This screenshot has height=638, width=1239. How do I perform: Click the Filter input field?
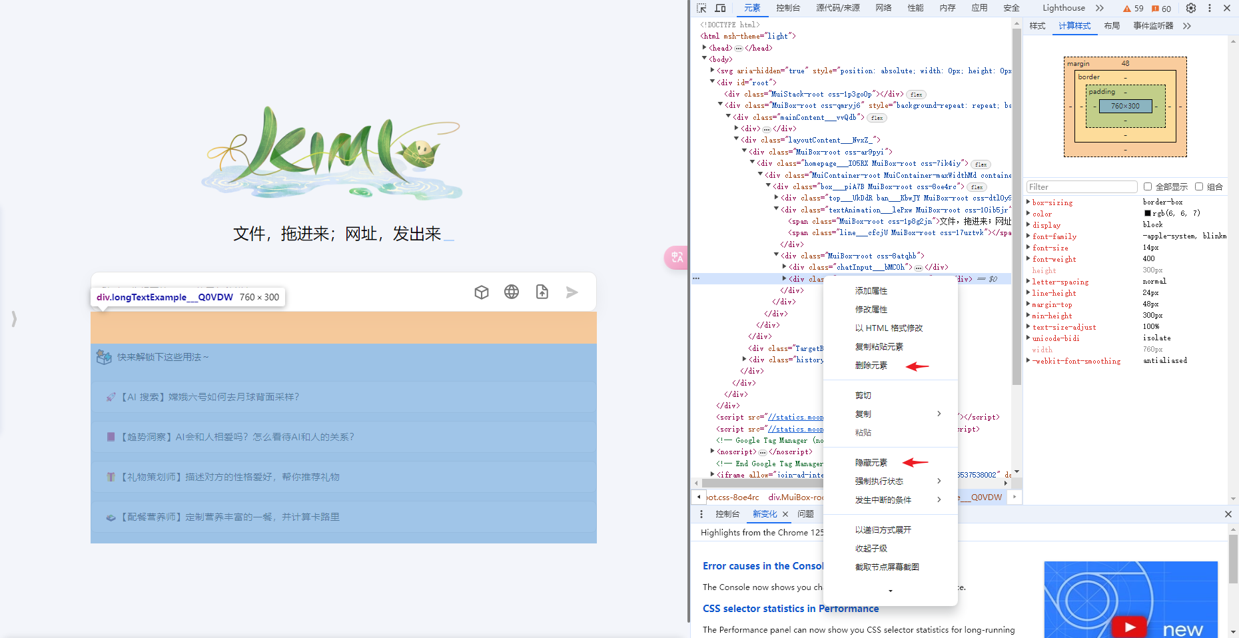point(1080,186)
